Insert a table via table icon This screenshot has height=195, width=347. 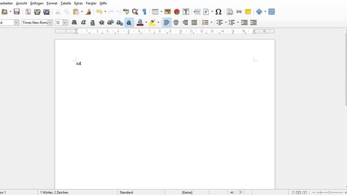pos(155,12)
